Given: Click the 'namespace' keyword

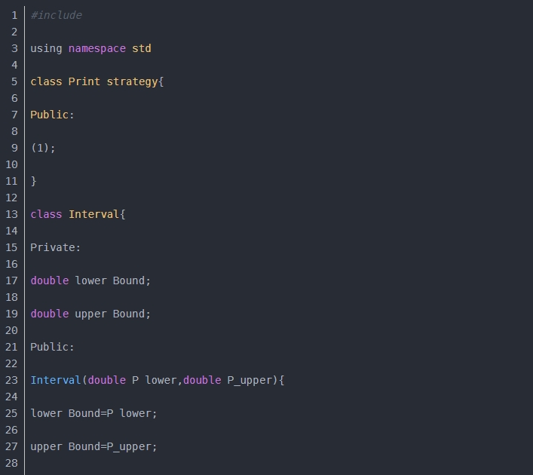Looking at the screenshot, I should 97,48.
